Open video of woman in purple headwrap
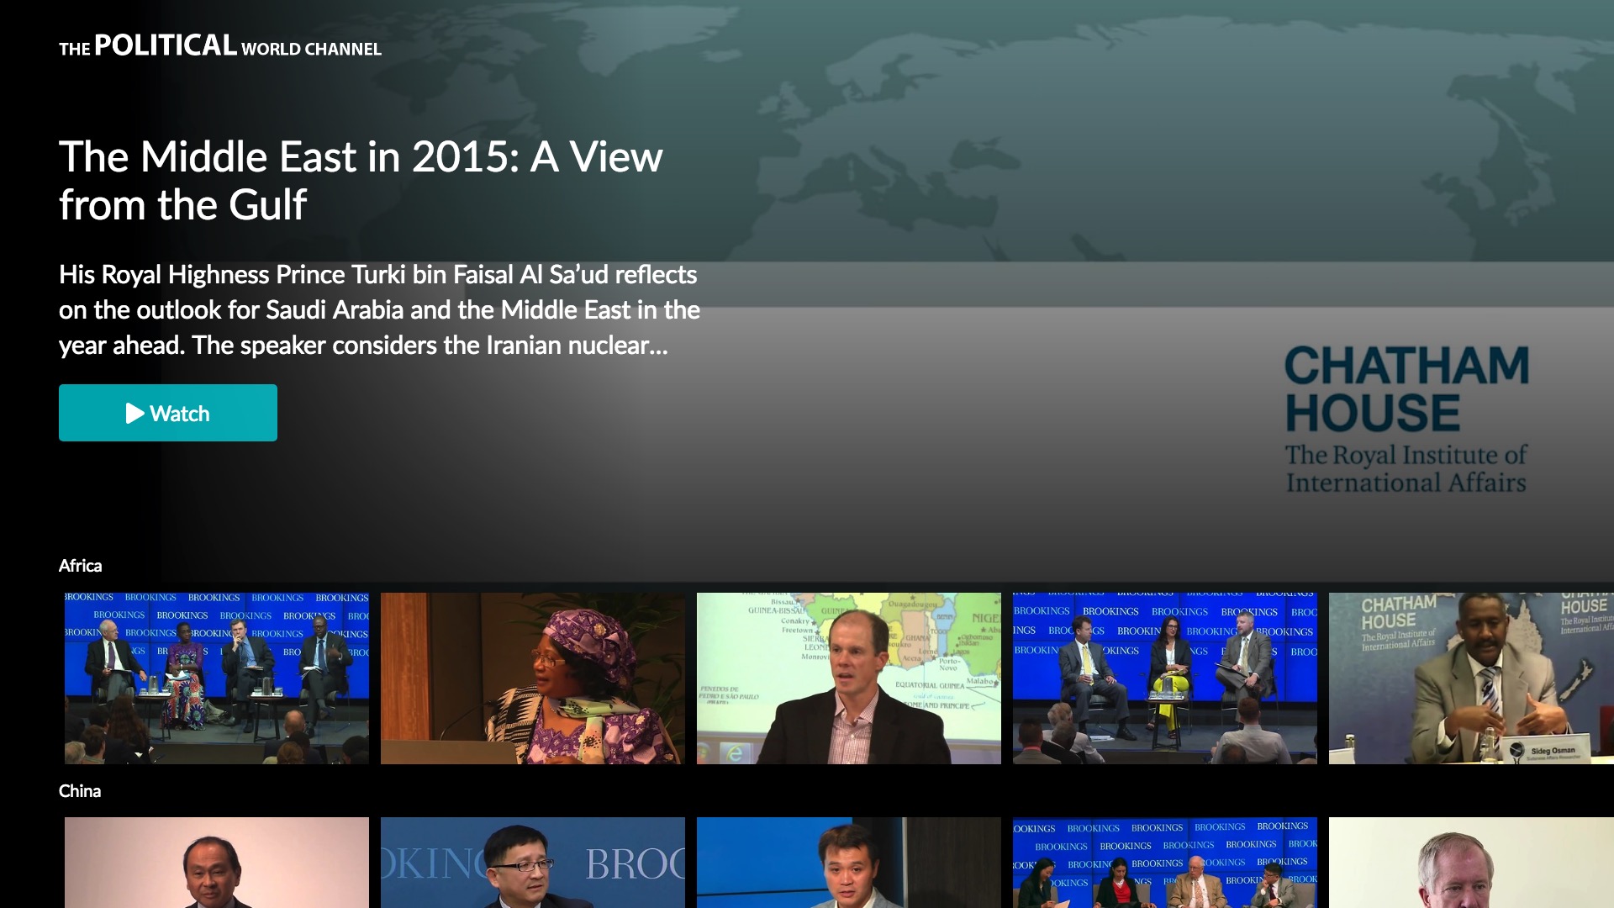The image size is (1614, 908). point(533,678)
